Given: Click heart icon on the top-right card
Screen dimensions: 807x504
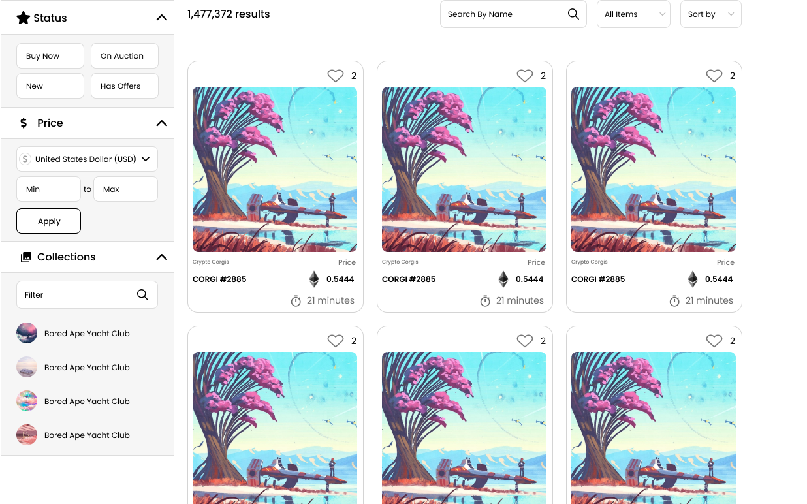Looking at the screenshot, I should pyautogui.click(x=714, y=76).
